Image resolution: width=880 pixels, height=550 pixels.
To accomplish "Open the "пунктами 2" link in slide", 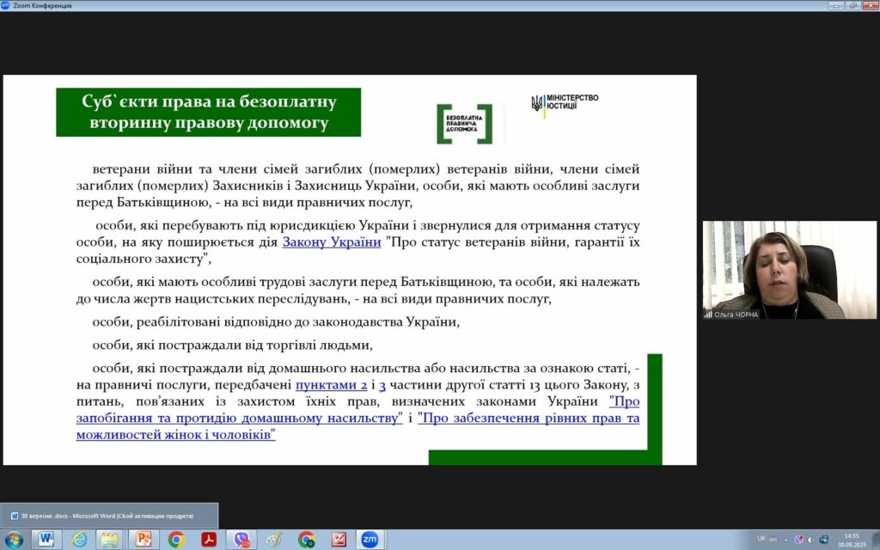I will [331, 386].
